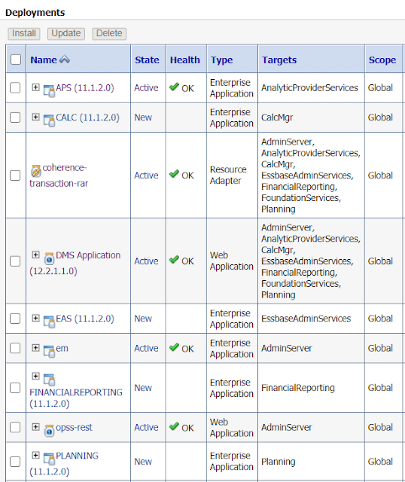Click the Delete button

coord(109,33)
